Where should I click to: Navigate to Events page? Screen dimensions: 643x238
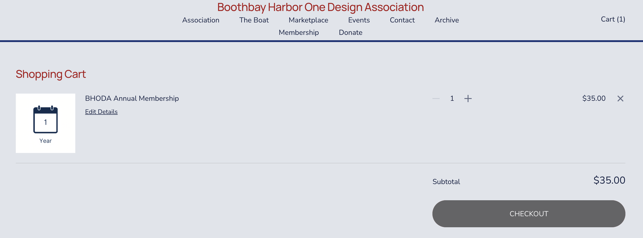click(x=359, y=20)
